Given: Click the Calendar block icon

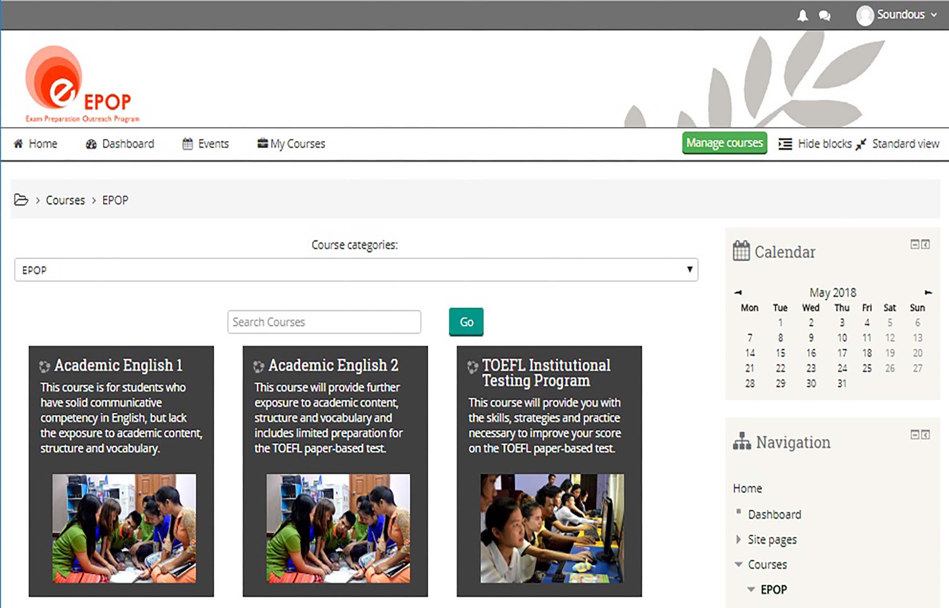Looking at the screenshot, I should [x=741, y=251].
